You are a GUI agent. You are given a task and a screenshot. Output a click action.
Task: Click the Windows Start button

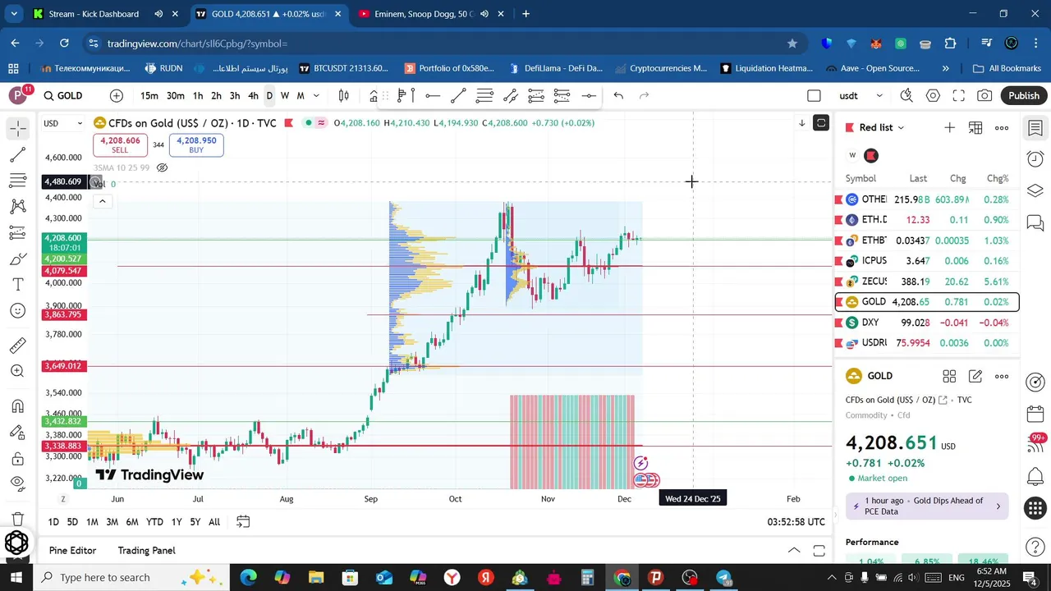pos(16,577)
